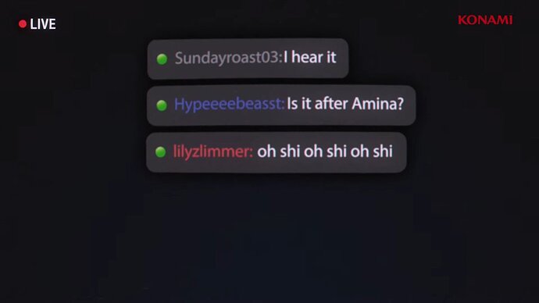
Task: Open the Hypeeeebeasst username
Action: click(x=230, y=104)
